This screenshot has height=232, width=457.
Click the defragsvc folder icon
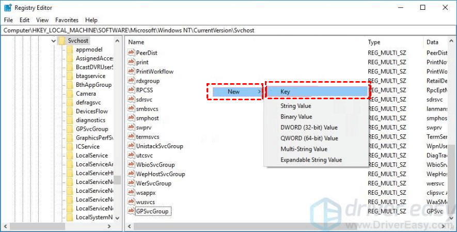tap(70, 102)
